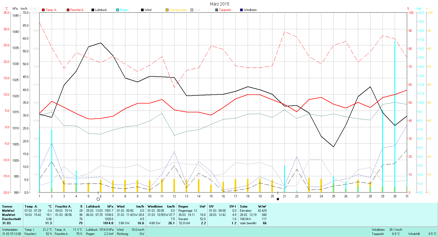The image size is (438, 237).
Task: Click the Solar W/m² column header
Action: (x=253, y=206)
